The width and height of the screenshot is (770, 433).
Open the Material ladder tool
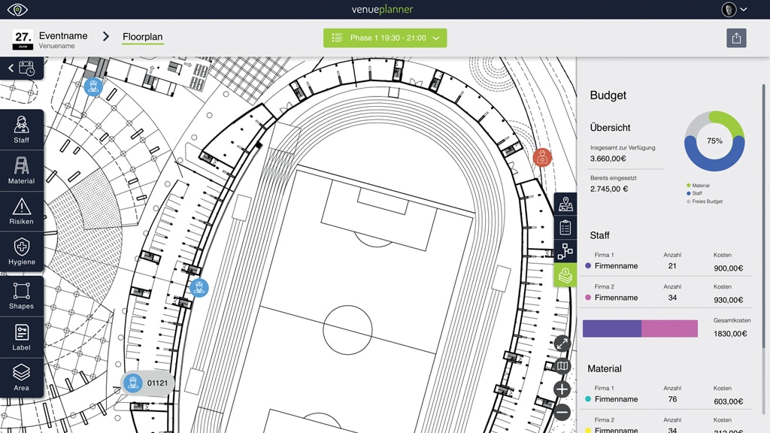pos(21,170)
